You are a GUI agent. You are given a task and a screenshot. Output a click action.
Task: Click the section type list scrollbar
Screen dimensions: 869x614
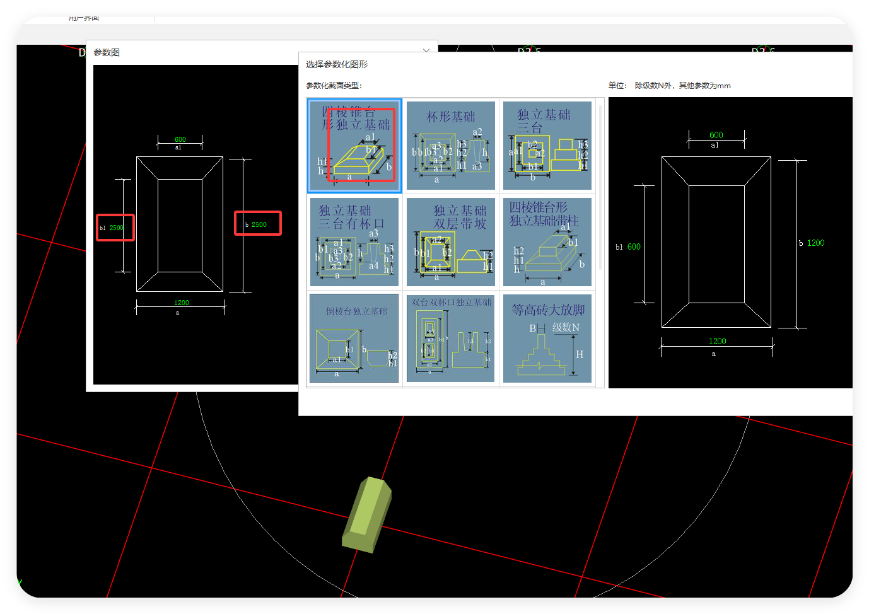click(x=600, y=187)
